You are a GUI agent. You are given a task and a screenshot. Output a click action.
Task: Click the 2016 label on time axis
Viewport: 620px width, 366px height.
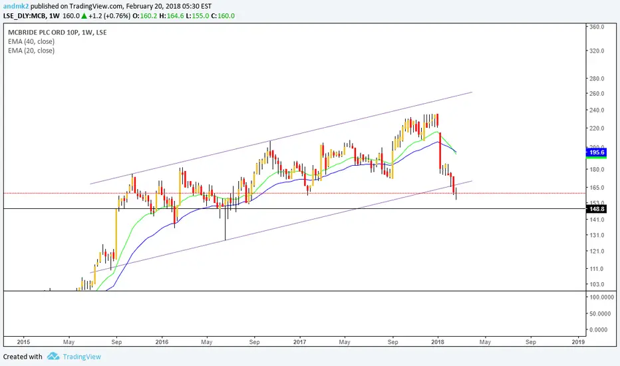coord(162,342)
